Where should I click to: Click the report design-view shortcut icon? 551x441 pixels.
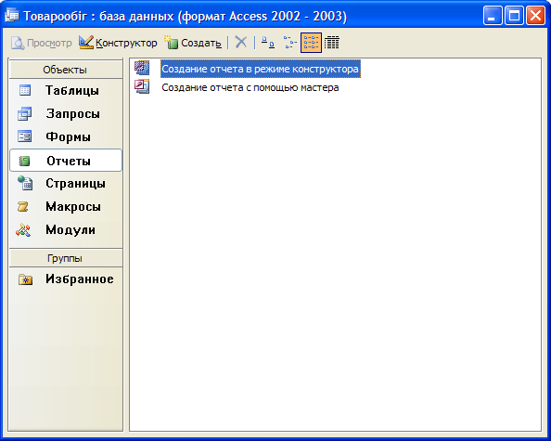point(142,68)
